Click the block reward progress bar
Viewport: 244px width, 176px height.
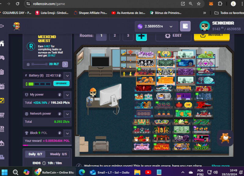point(47,145)
